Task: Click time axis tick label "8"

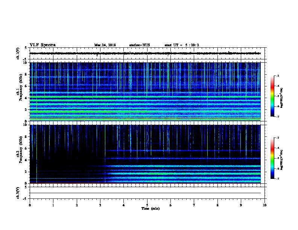Action: click(x=217, y=205)
